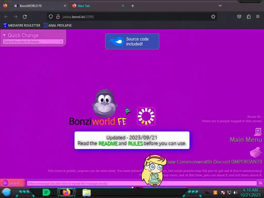
Task: Switch to the New Tab tab
Action: click(x=98, y=6)
